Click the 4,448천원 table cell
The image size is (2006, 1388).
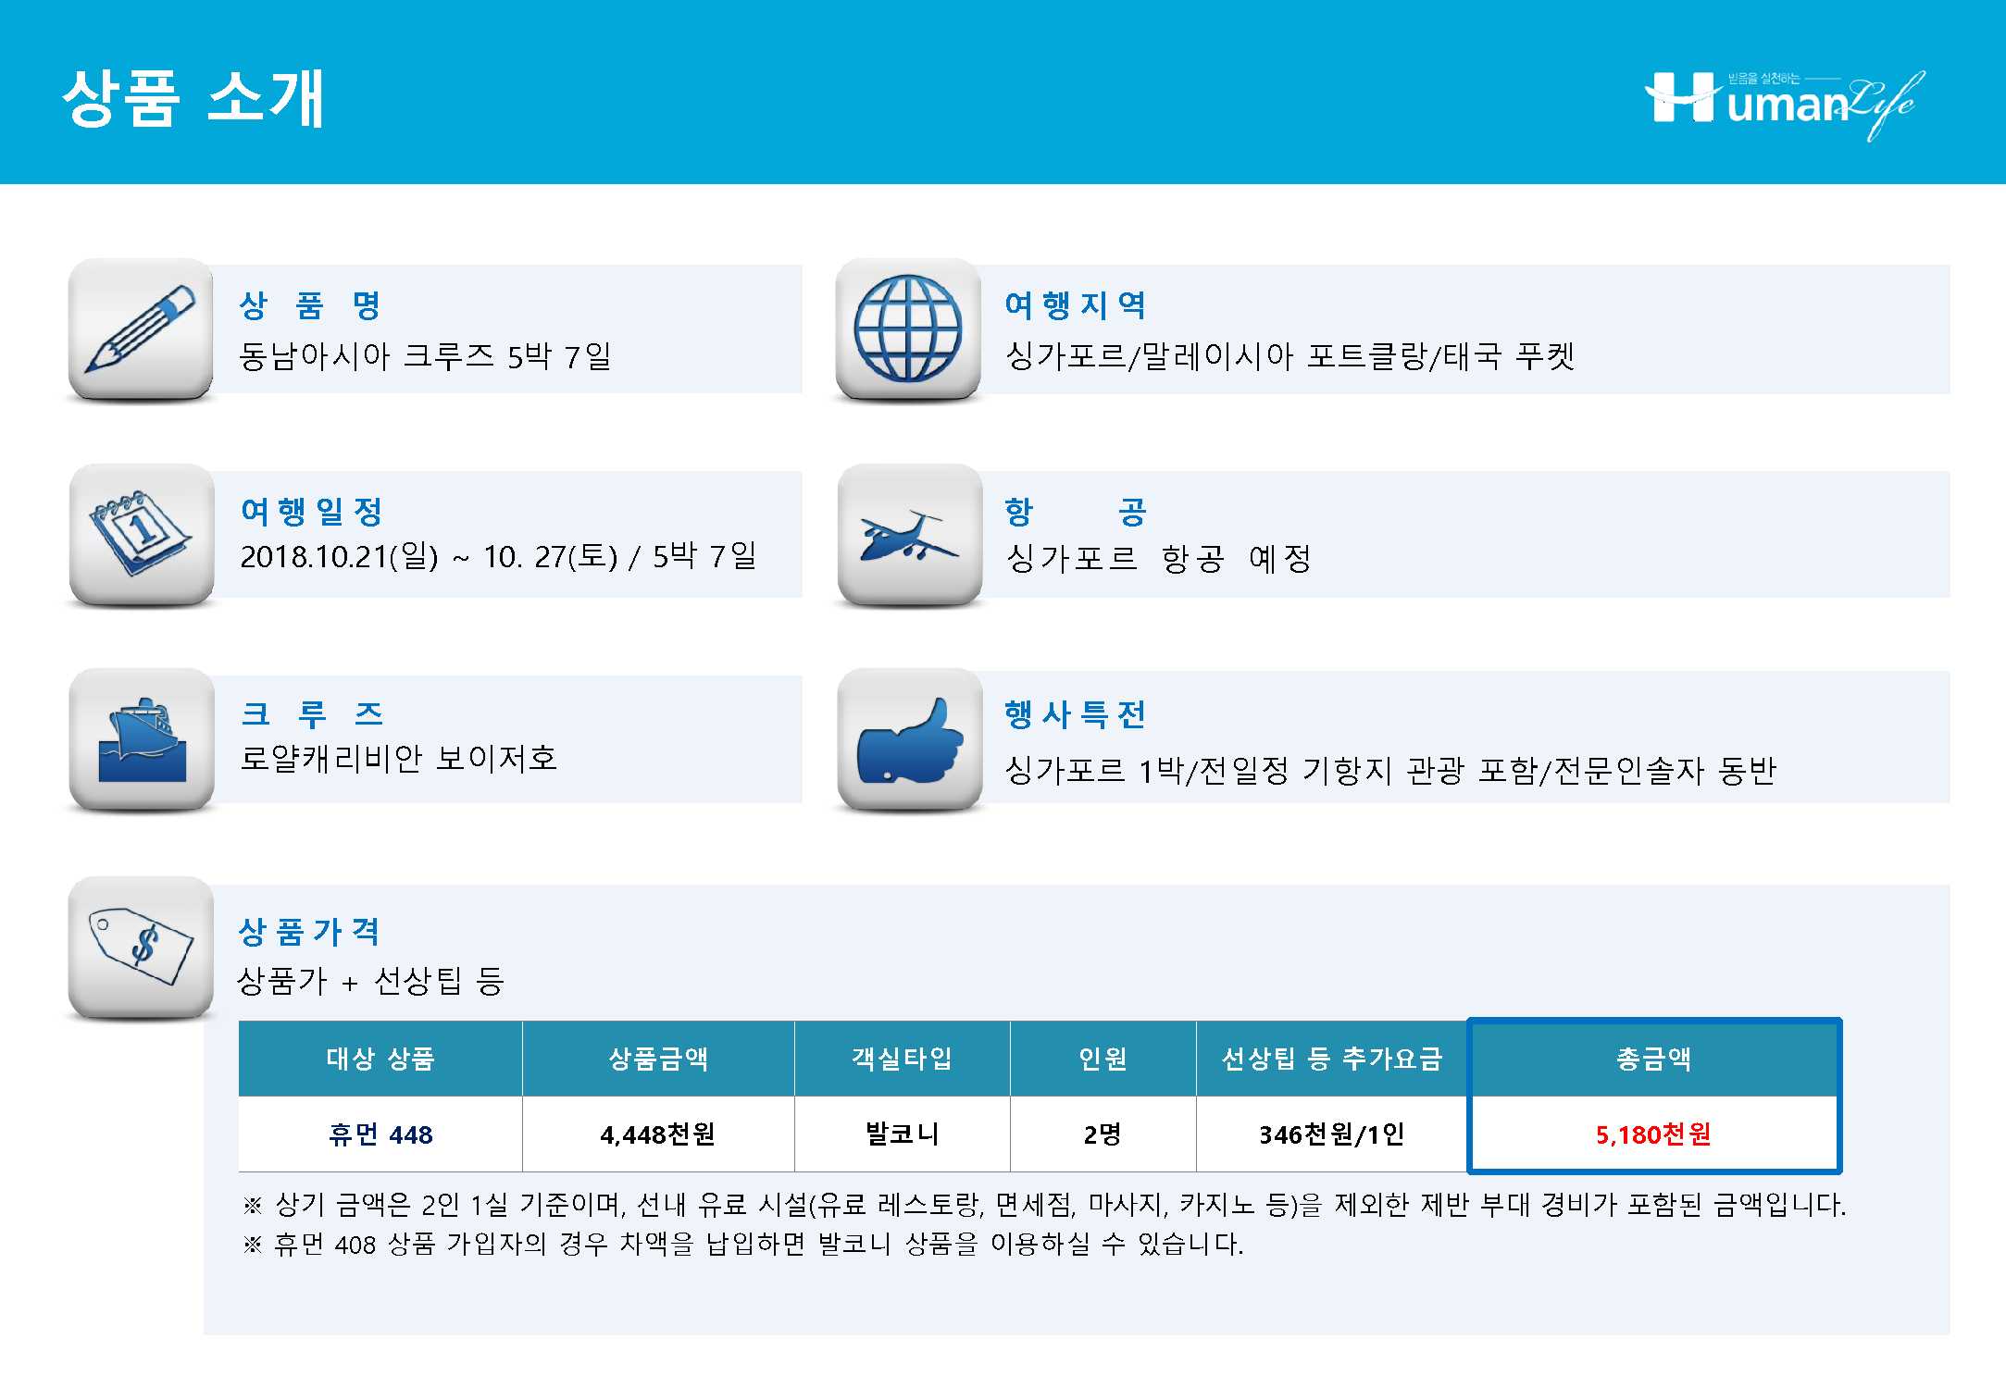[658, 1134]
